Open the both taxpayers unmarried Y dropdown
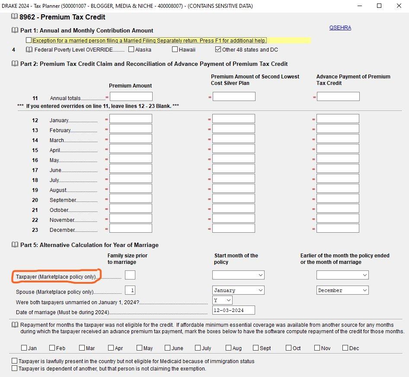 click(x=222, y=300)
